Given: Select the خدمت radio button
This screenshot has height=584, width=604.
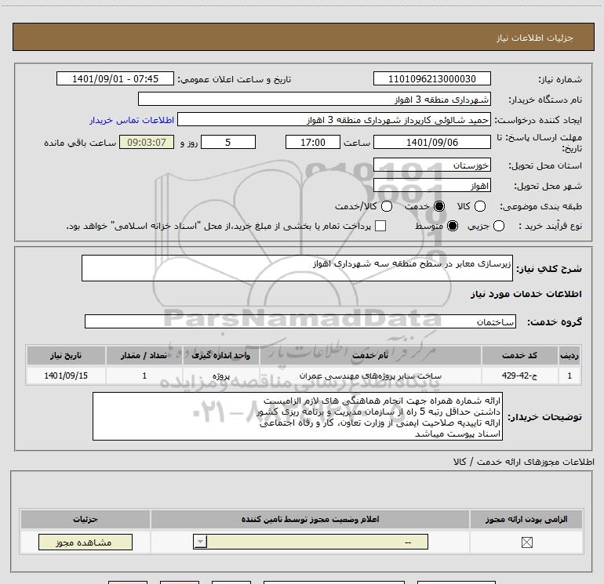Looking at the screenshot, I should (439, 206).
